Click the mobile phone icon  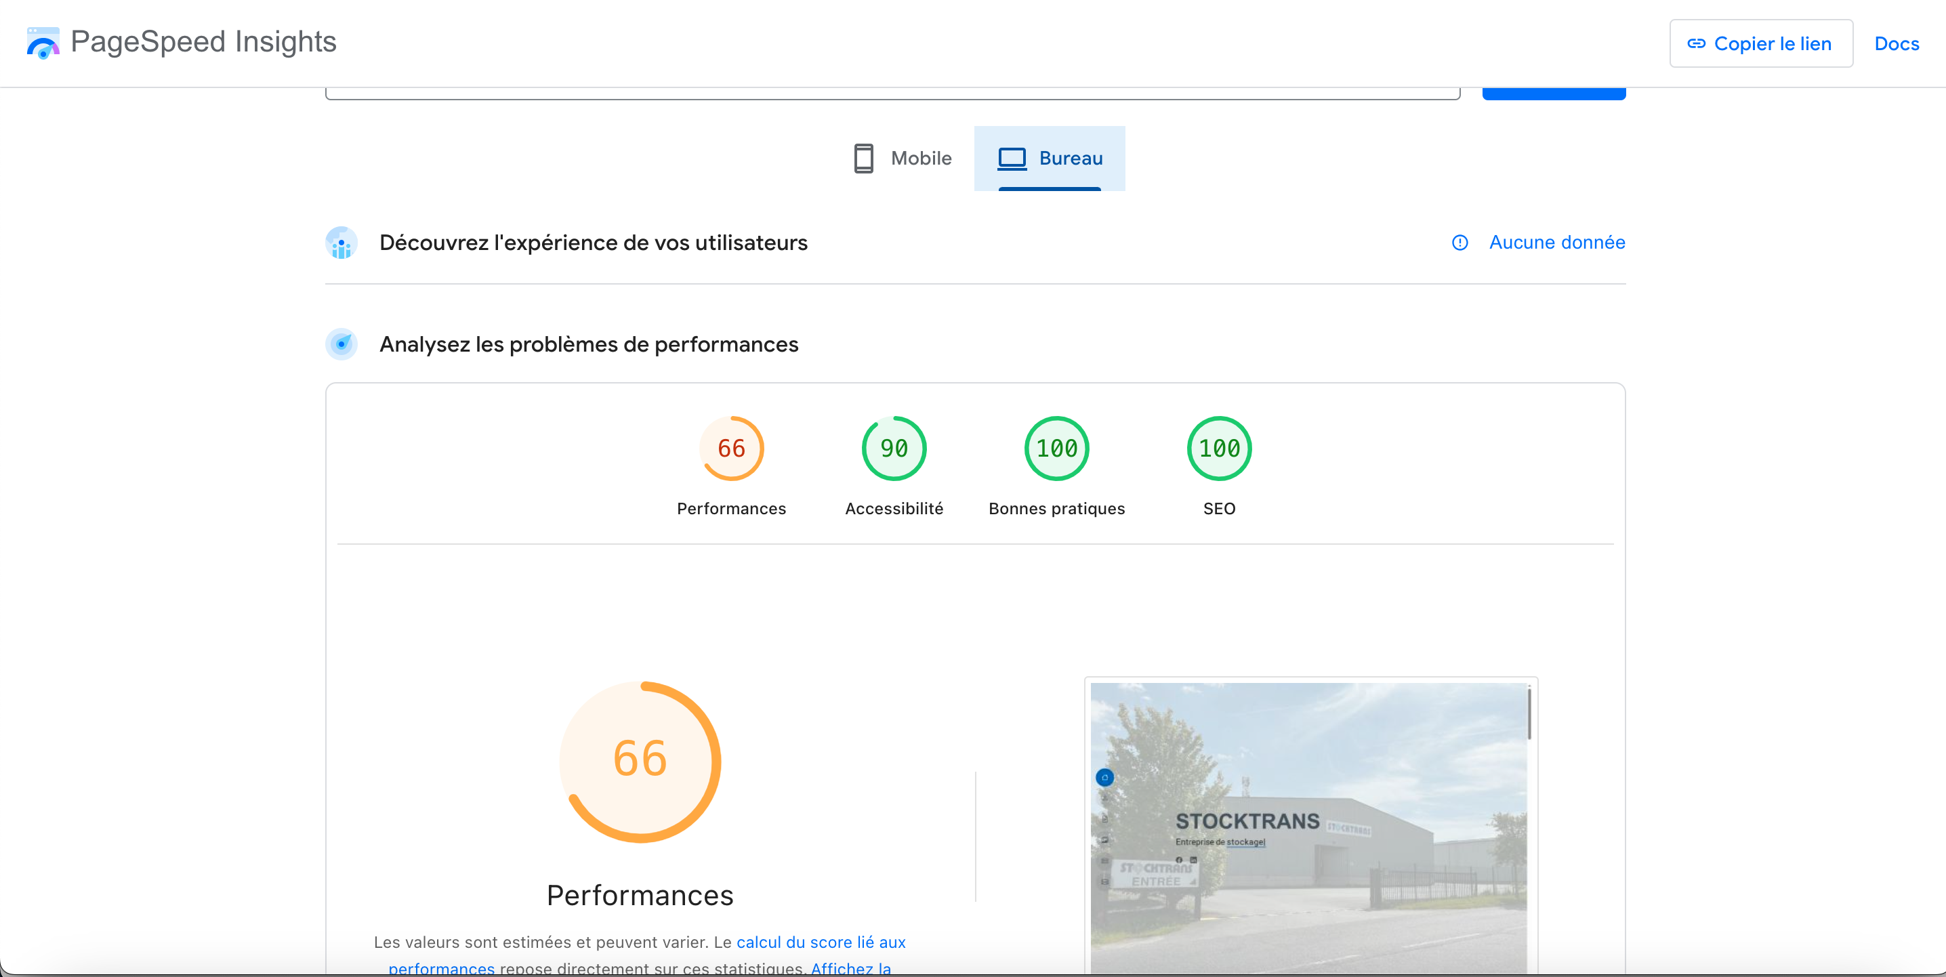863,159
